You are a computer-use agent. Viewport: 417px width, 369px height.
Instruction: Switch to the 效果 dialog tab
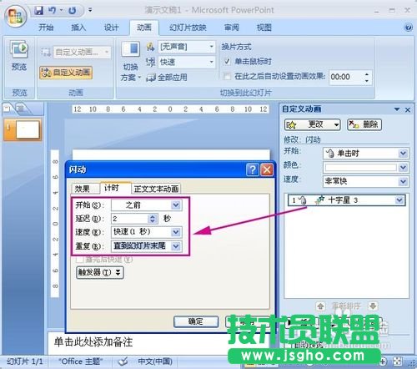click(83, 189)
